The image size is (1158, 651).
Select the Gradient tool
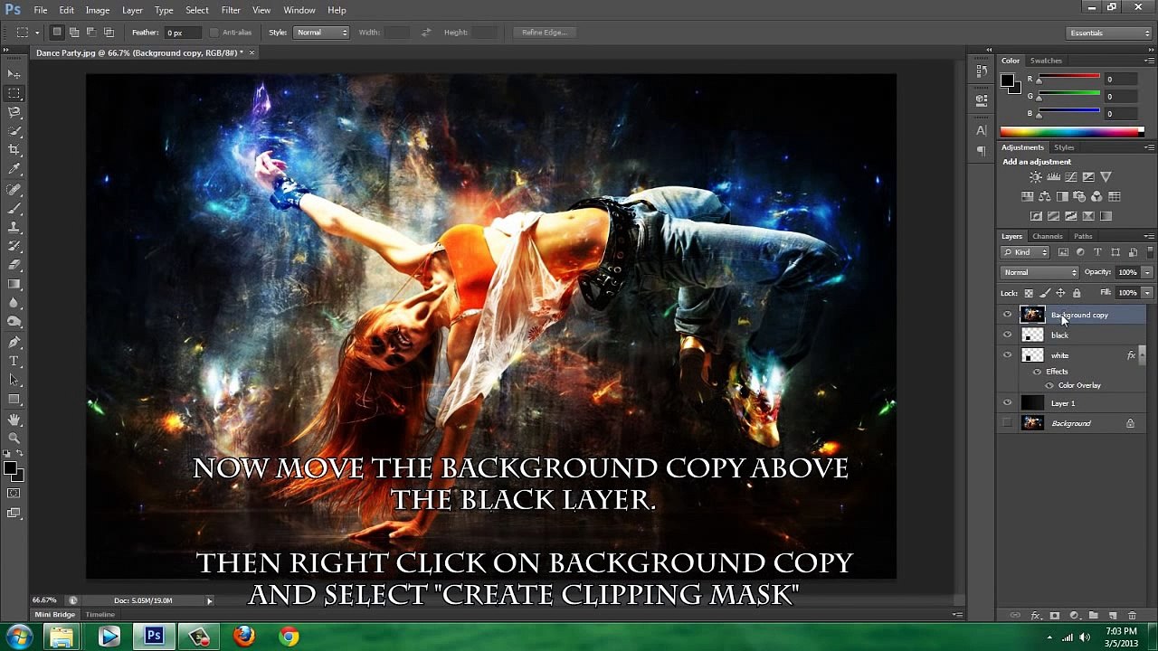[14, 285]
